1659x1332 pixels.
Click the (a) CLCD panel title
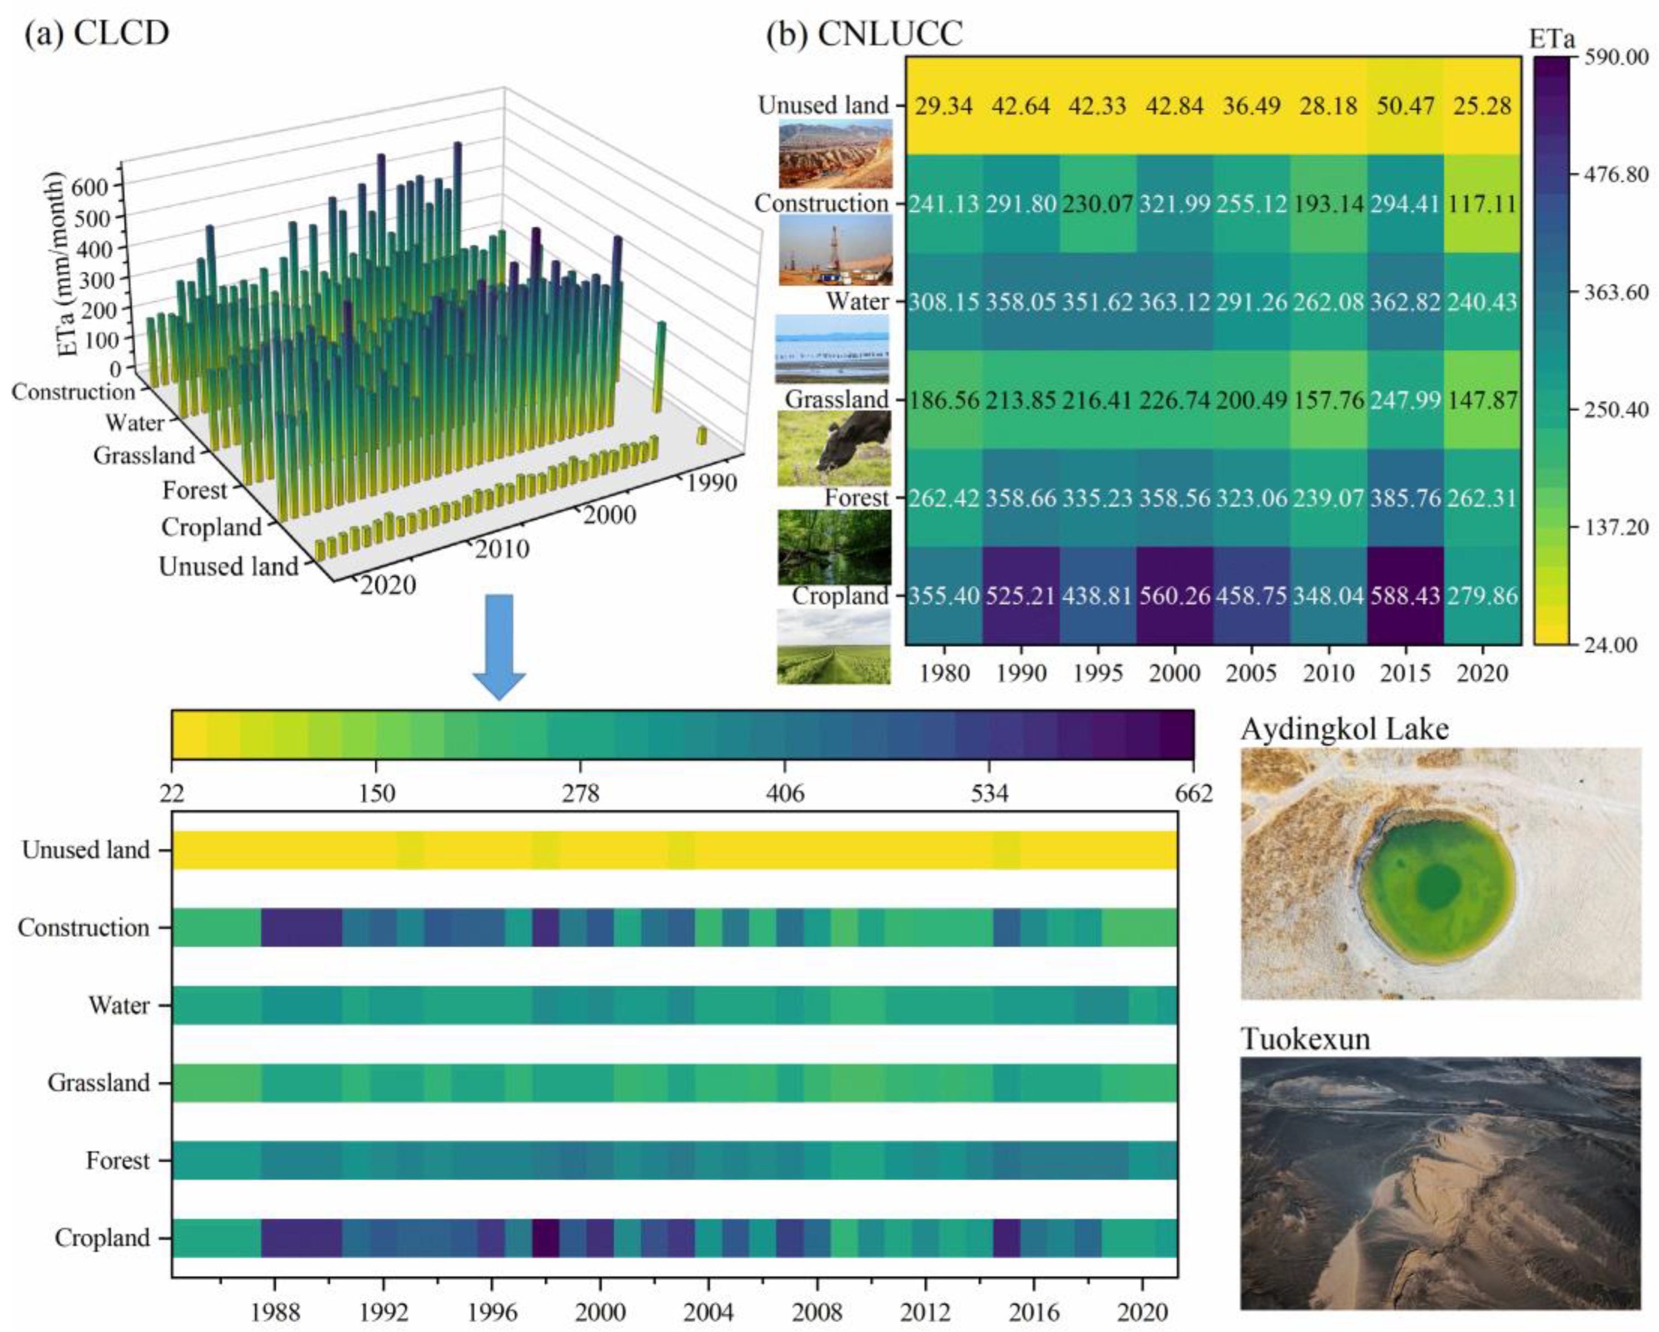pos(97,34)
